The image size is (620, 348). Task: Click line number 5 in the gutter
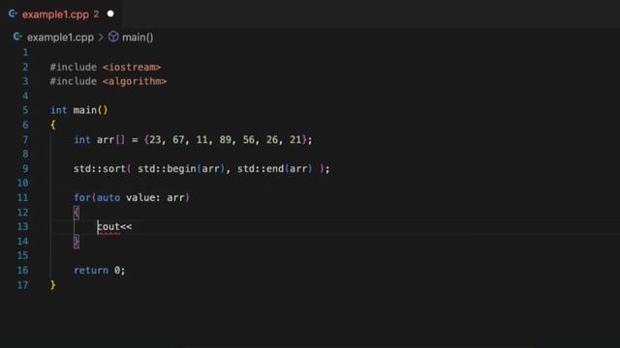point(25,110)
